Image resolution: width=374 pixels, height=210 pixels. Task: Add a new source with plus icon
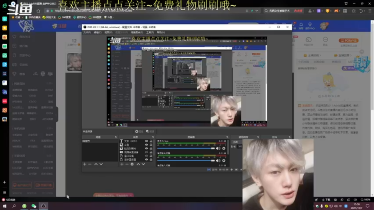(122, 164)
